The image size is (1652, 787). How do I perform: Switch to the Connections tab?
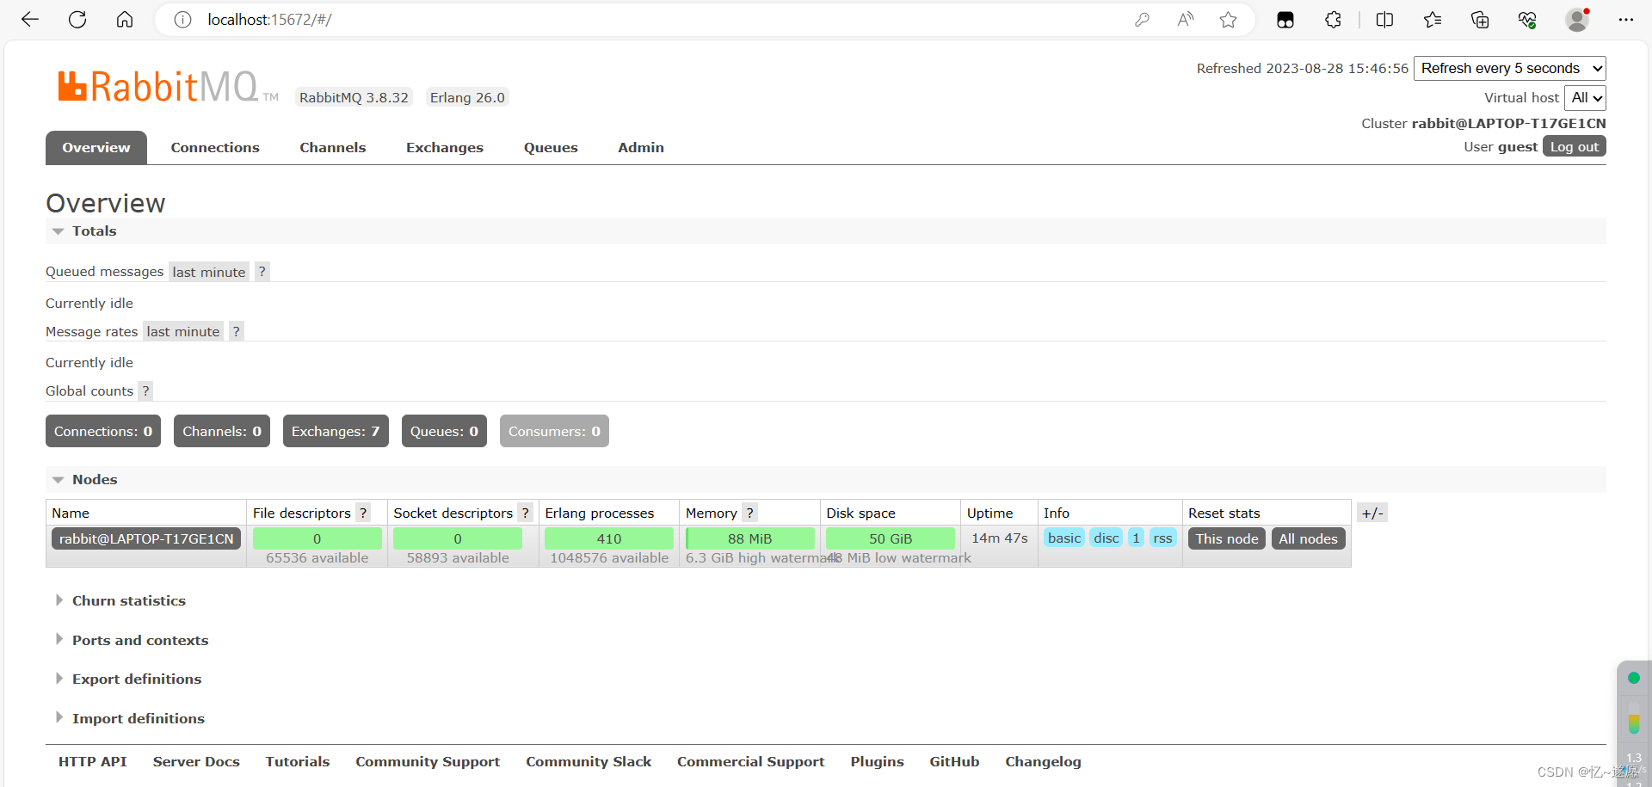pyautogui.click(x=215, y=147)
